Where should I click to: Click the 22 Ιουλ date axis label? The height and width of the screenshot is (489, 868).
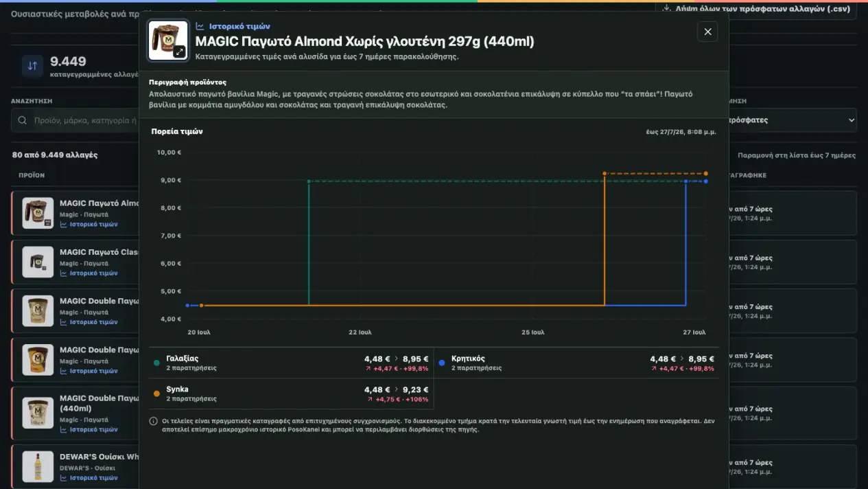360,332
